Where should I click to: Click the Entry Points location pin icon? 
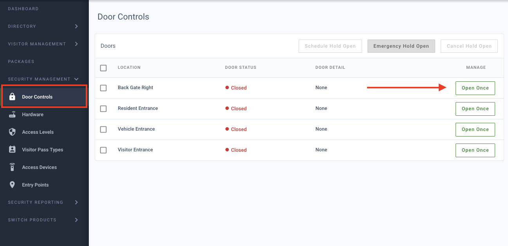[12, 185]
